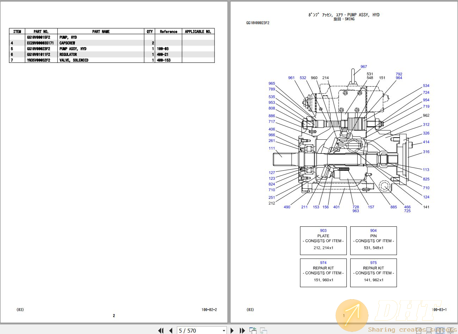Open item 975 REPAIR KIT link
This screenshot has height=334, width=458.
click(373, 263)
